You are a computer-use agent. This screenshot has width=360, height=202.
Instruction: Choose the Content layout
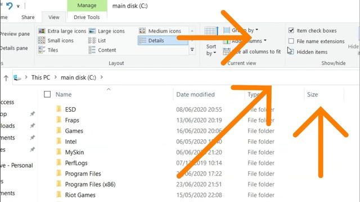pos(102,50)
